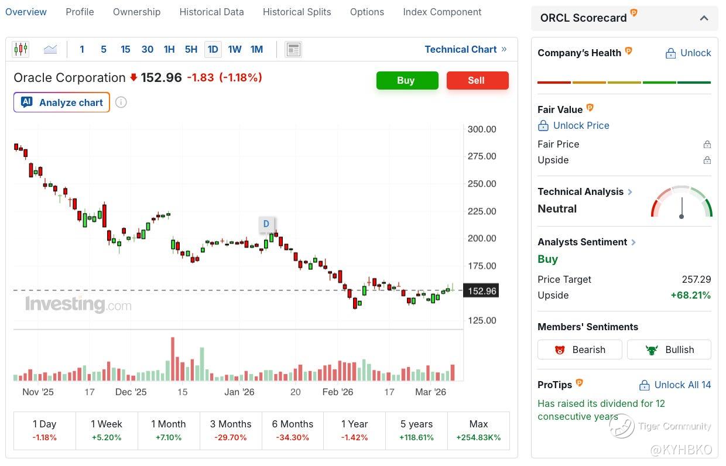
Task: Expand Analysts Sentiment details chevron
Action: tap(633, 242)
